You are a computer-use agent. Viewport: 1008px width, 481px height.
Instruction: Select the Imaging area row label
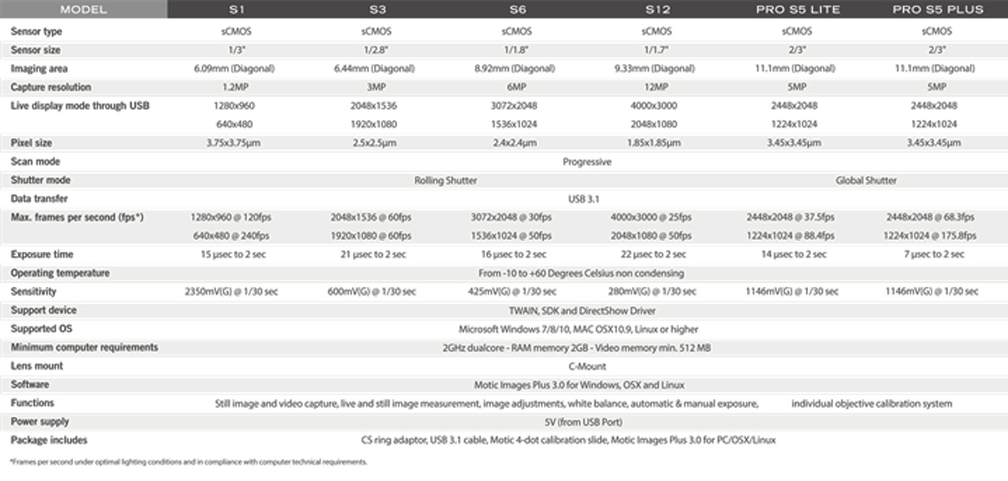[39, 69]
